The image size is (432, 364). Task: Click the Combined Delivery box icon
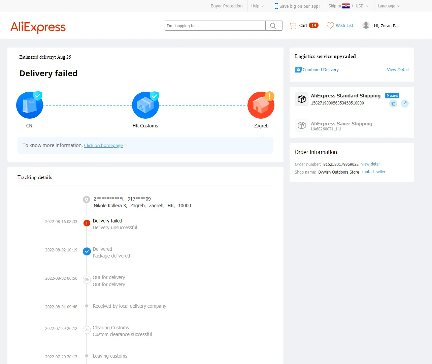click(x=298, y=70)
